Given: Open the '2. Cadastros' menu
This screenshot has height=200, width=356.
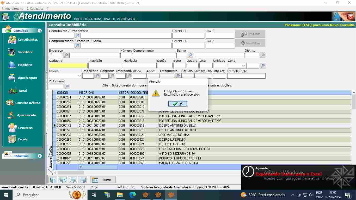Looking at the screenshot, I should [x=35, y=9].
